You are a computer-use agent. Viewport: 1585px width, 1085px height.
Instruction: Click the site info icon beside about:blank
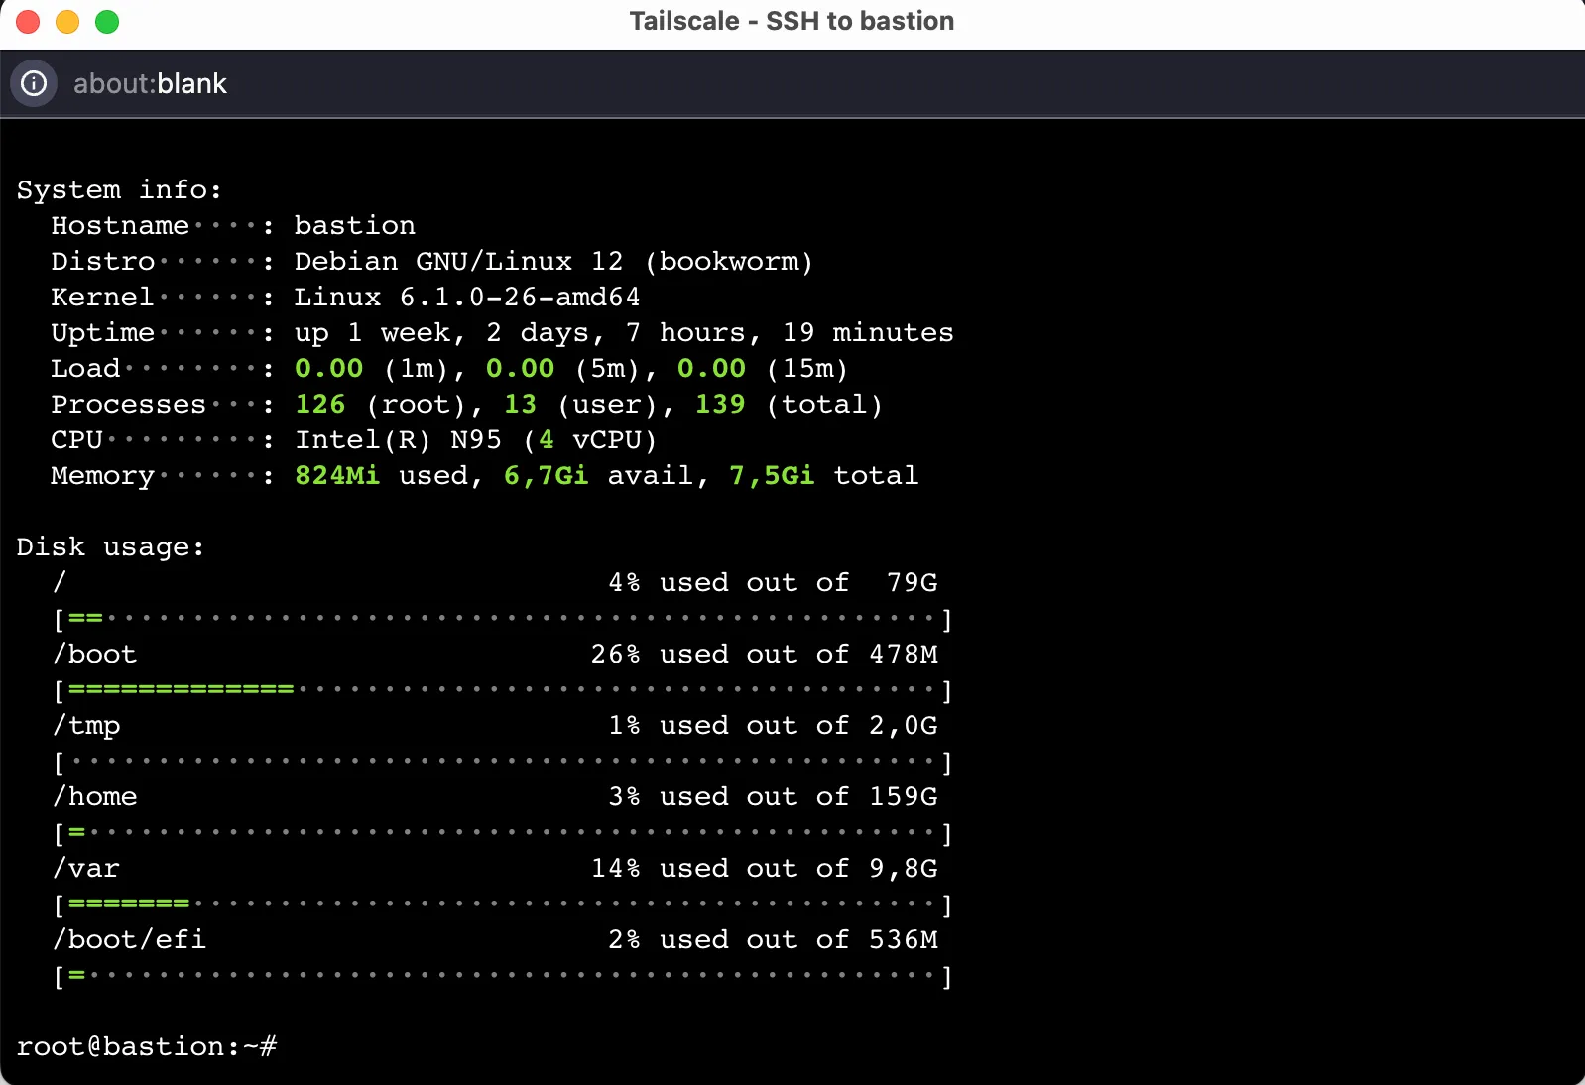[x=34, y=83]
